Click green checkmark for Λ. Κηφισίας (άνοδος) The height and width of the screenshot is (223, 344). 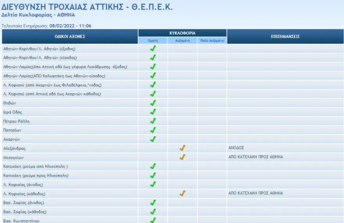(153, 184)
